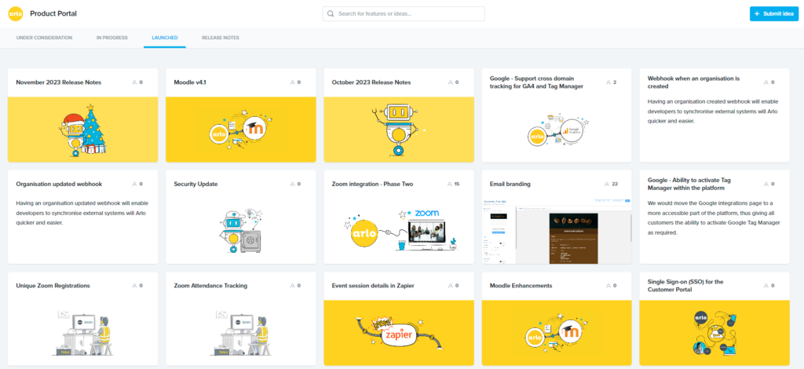Click the Arlo to Zoom illustration
This screenshot has width=804, height=369.
(x=399, y=231)
